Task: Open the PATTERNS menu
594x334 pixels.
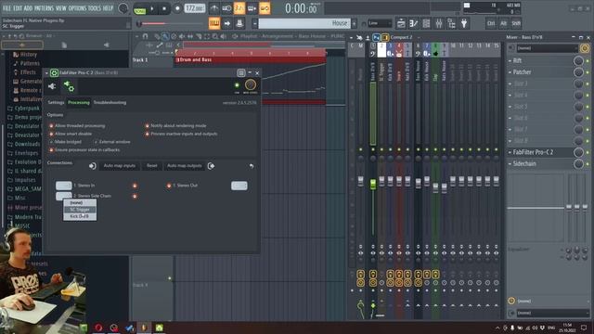Action: pyautogui.click(x=44, y=8)
